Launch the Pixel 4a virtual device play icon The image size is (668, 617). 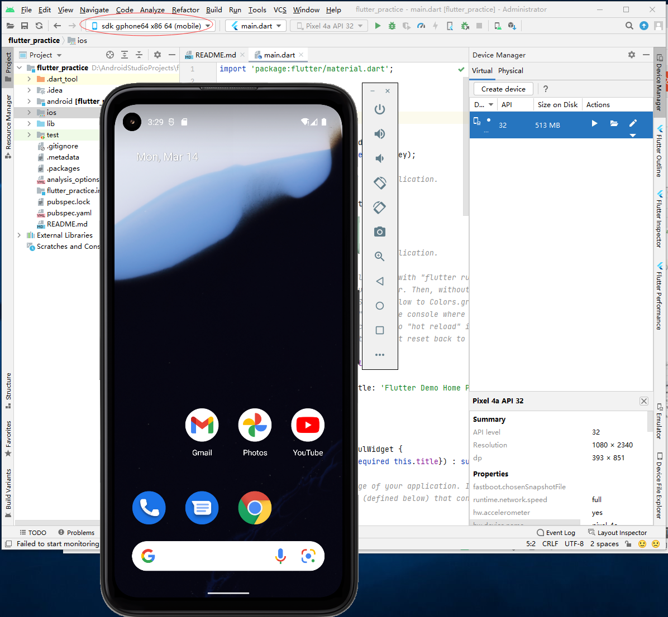coord(594,123)
